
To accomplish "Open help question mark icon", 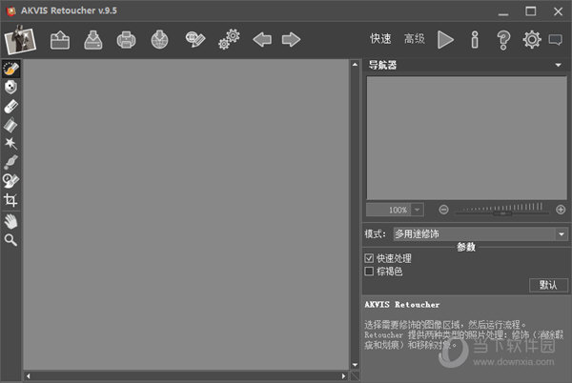I will click(503, 40).
